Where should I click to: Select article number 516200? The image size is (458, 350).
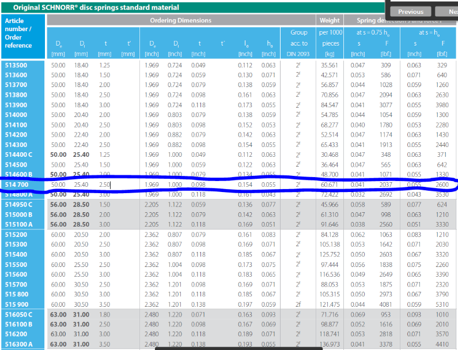(x=16, y=334)
